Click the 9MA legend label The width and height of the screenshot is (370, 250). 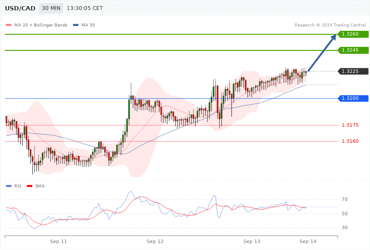(40, 186)
